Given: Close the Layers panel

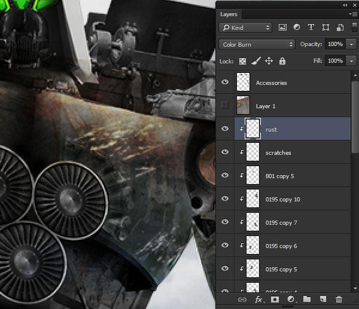Looking at the screenshot, I should 355,5.
